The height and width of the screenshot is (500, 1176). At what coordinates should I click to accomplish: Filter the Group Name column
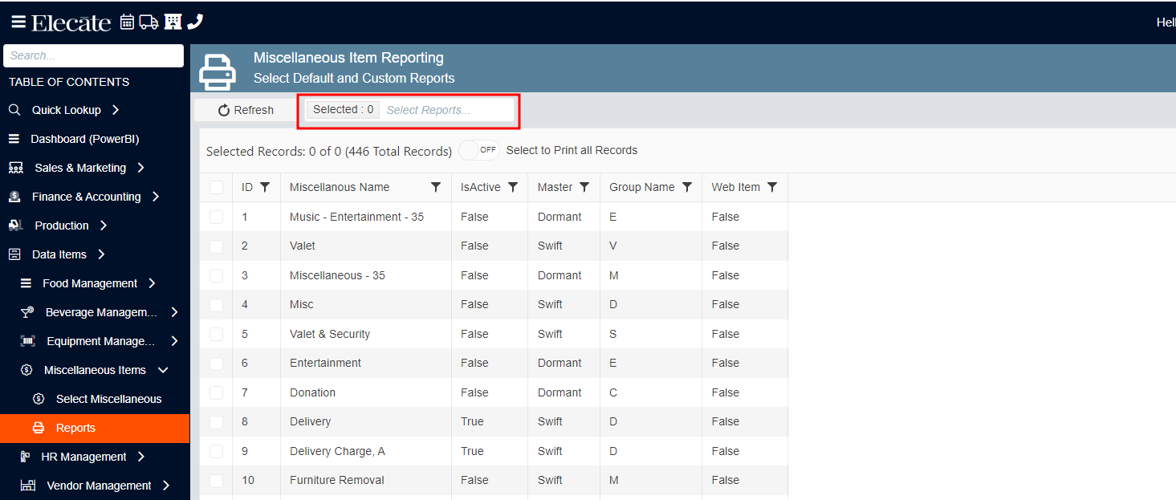(x=687, y=187)
